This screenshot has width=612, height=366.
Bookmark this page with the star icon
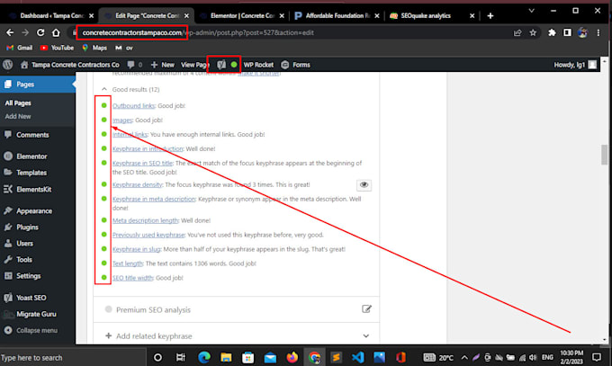(533, 32)
